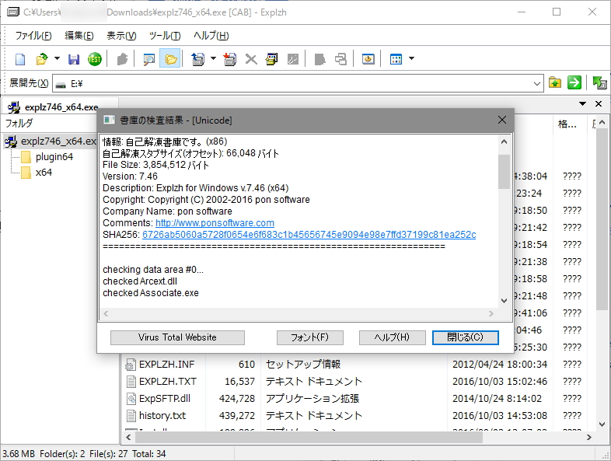Click the 439,272 size cell
611x461 pixels.
tap(237, 416)
